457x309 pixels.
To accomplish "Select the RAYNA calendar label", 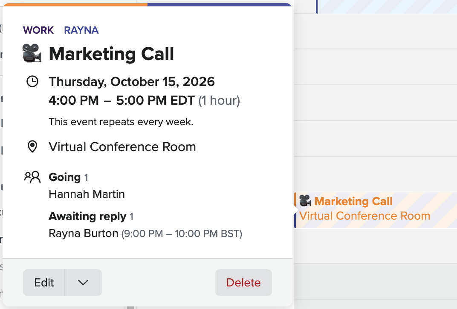I will tap(81, 30).
